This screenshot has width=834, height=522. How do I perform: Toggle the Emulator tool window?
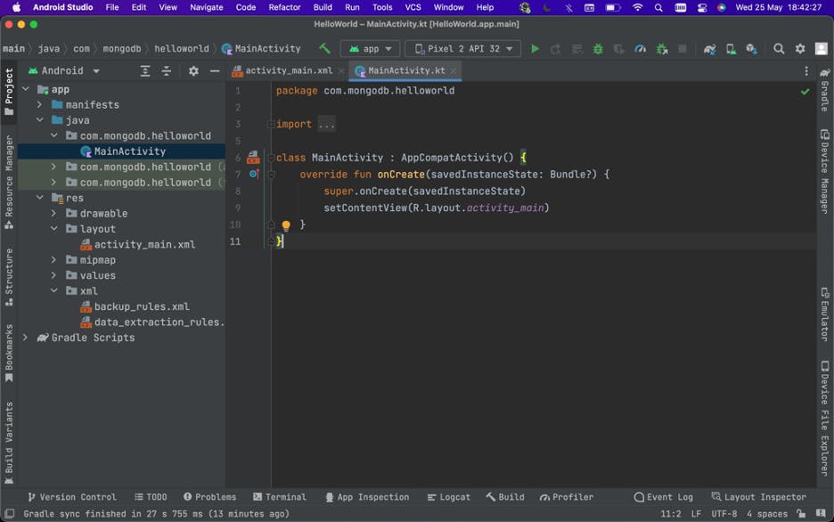(x=824, y=314)
